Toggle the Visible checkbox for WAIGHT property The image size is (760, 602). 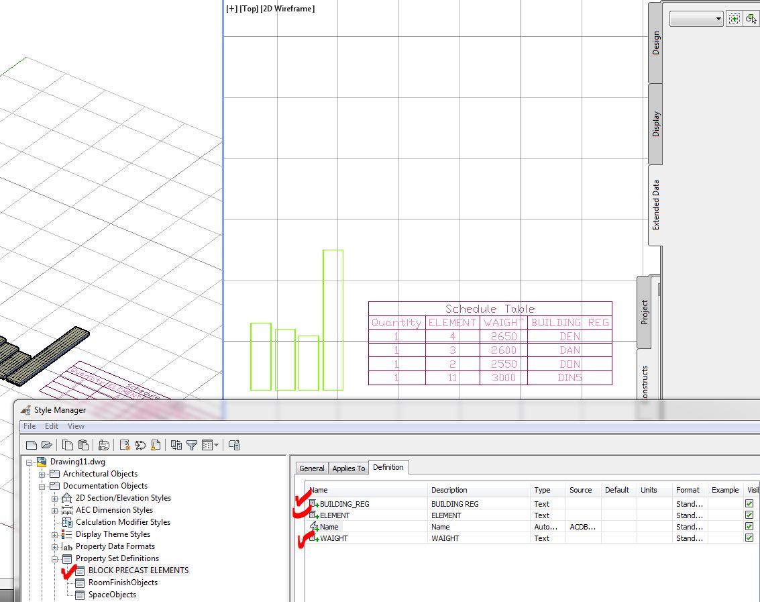[x=749, y=538]
